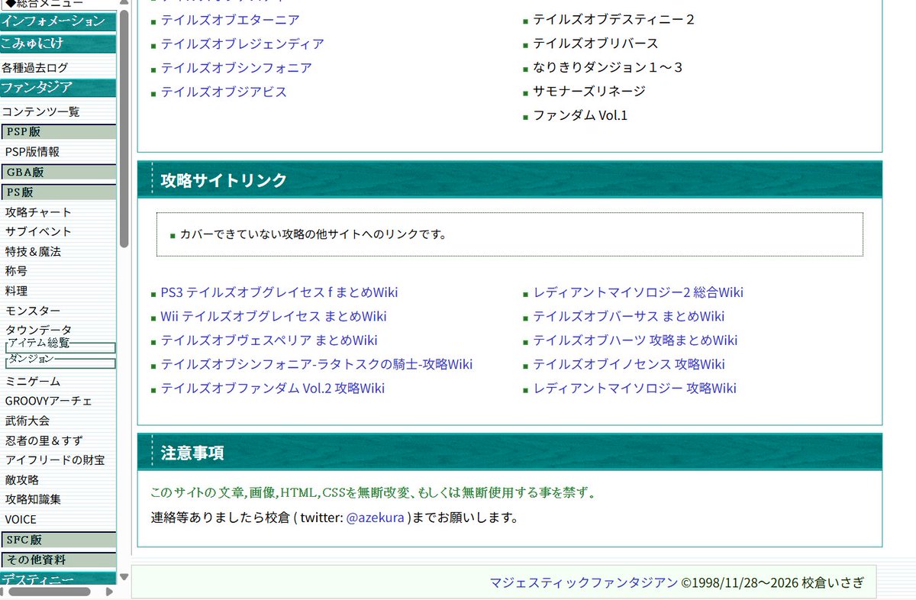
Task: Open Wii テイルズオブグレイセス まとめWiki
Action: tap(273, 317)
